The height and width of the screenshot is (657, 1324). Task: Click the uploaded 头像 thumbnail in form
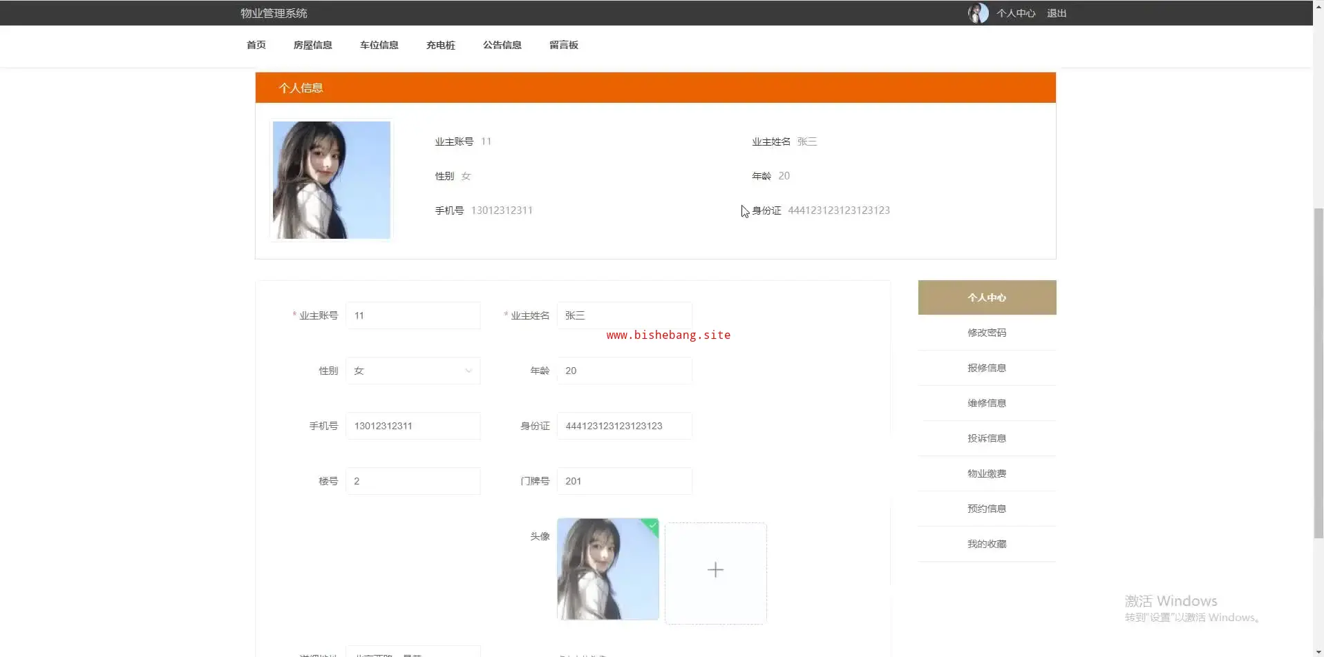(608, 569)
